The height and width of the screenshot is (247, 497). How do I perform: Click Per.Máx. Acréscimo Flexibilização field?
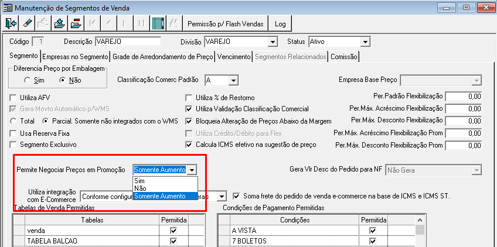(464, 109)
